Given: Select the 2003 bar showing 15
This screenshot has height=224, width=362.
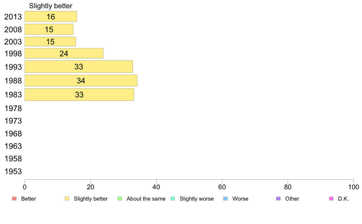Looking at the screenshot, I should pos(50,41).
